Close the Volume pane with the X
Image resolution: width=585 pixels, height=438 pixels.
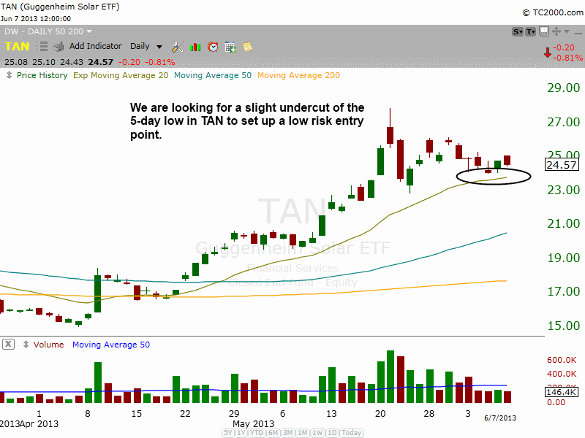click(8, 344)
